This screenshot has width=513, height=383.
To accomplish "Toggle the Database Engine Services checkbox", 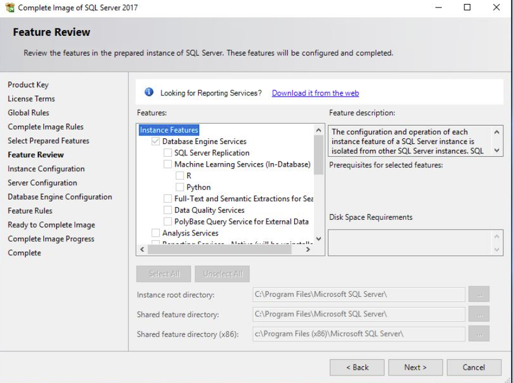I will (155, 142).
